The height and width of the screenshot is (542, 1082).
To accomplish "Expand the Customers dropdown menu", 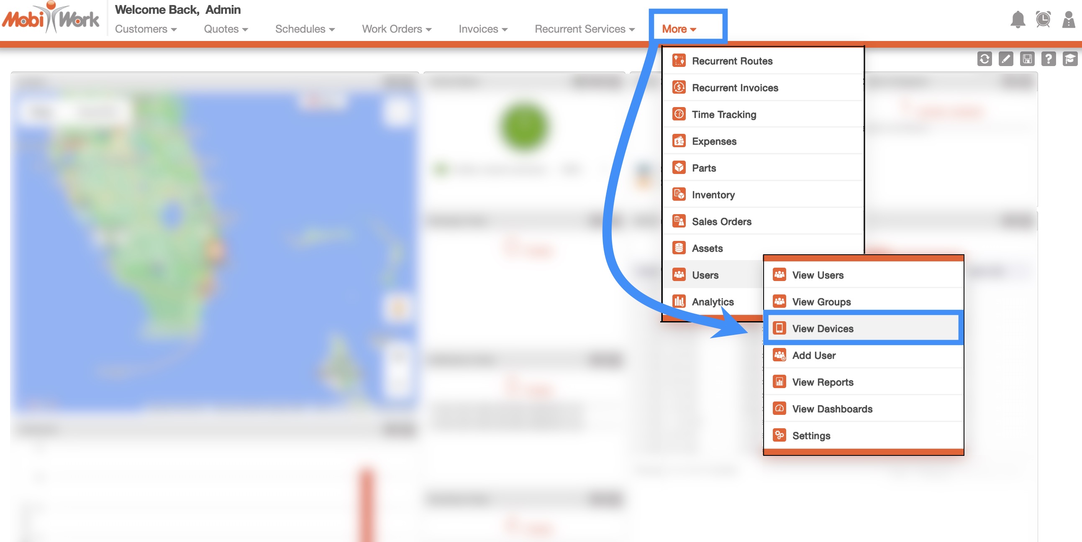I will point(145,29).
